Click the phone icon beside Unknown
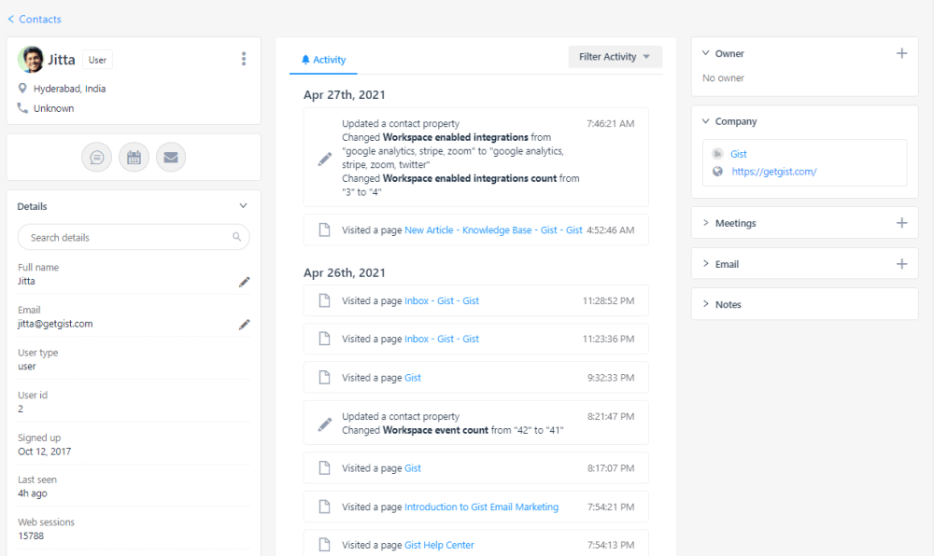This screenshot has height=556, width=934. pos(22,107)
